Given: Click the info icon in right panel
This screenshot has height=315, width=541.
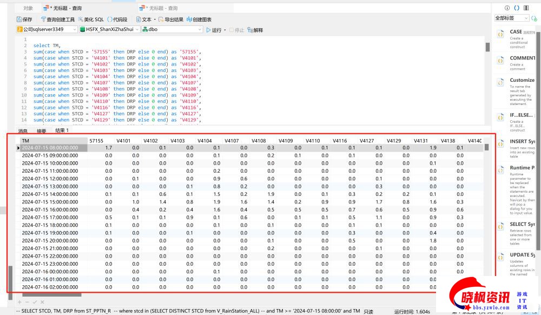Looking at the screenshot, I should (507, 8).
